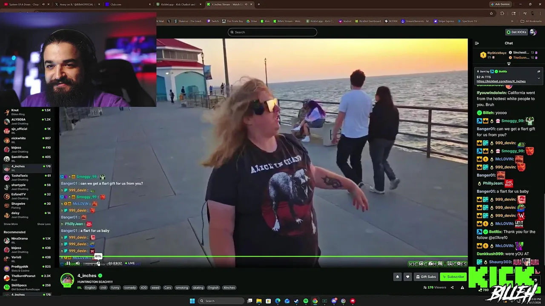Expand the pinned $2 AI TTS message
545x306 pixels.
pos(539,78)
